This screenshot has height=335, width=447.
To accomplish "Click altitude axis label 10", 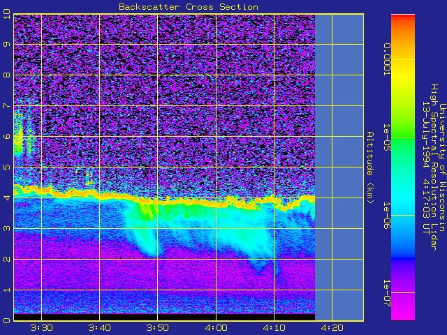I will click(6, 14).
